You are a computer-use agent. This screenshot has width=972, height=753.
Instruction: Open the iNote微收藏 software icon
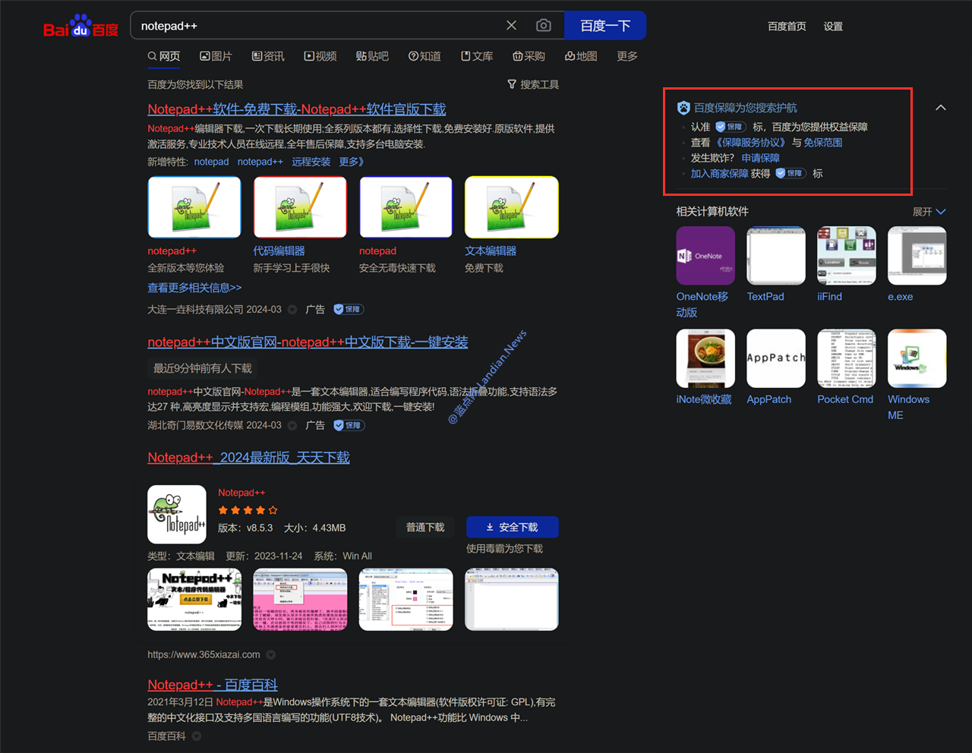705,358
